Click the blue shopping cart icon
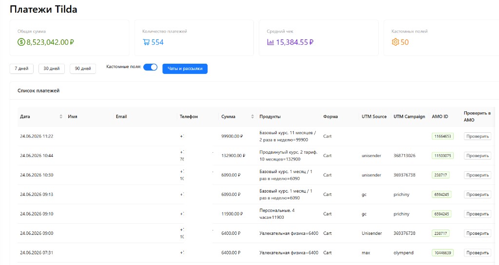Screen dimensions: 499x265 [x=146, y=42]
